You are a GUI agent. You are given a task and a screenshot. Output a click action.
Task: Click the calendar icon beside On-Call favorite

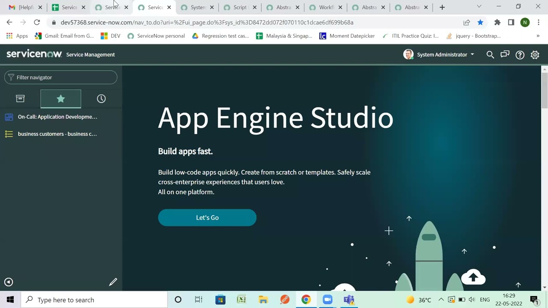coord(9,117)
